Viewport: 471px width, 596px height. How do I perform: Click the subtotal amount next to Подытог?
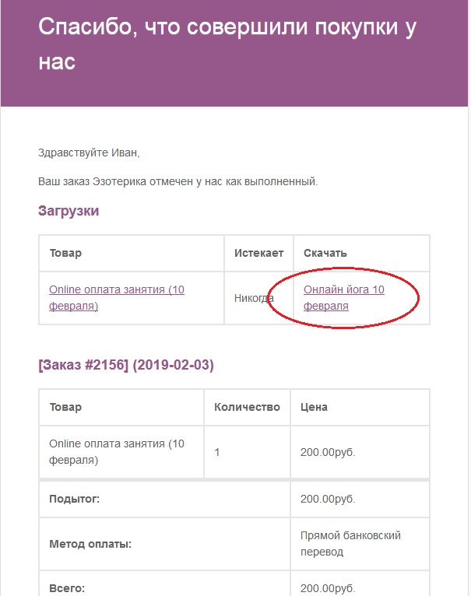(328, 499)
